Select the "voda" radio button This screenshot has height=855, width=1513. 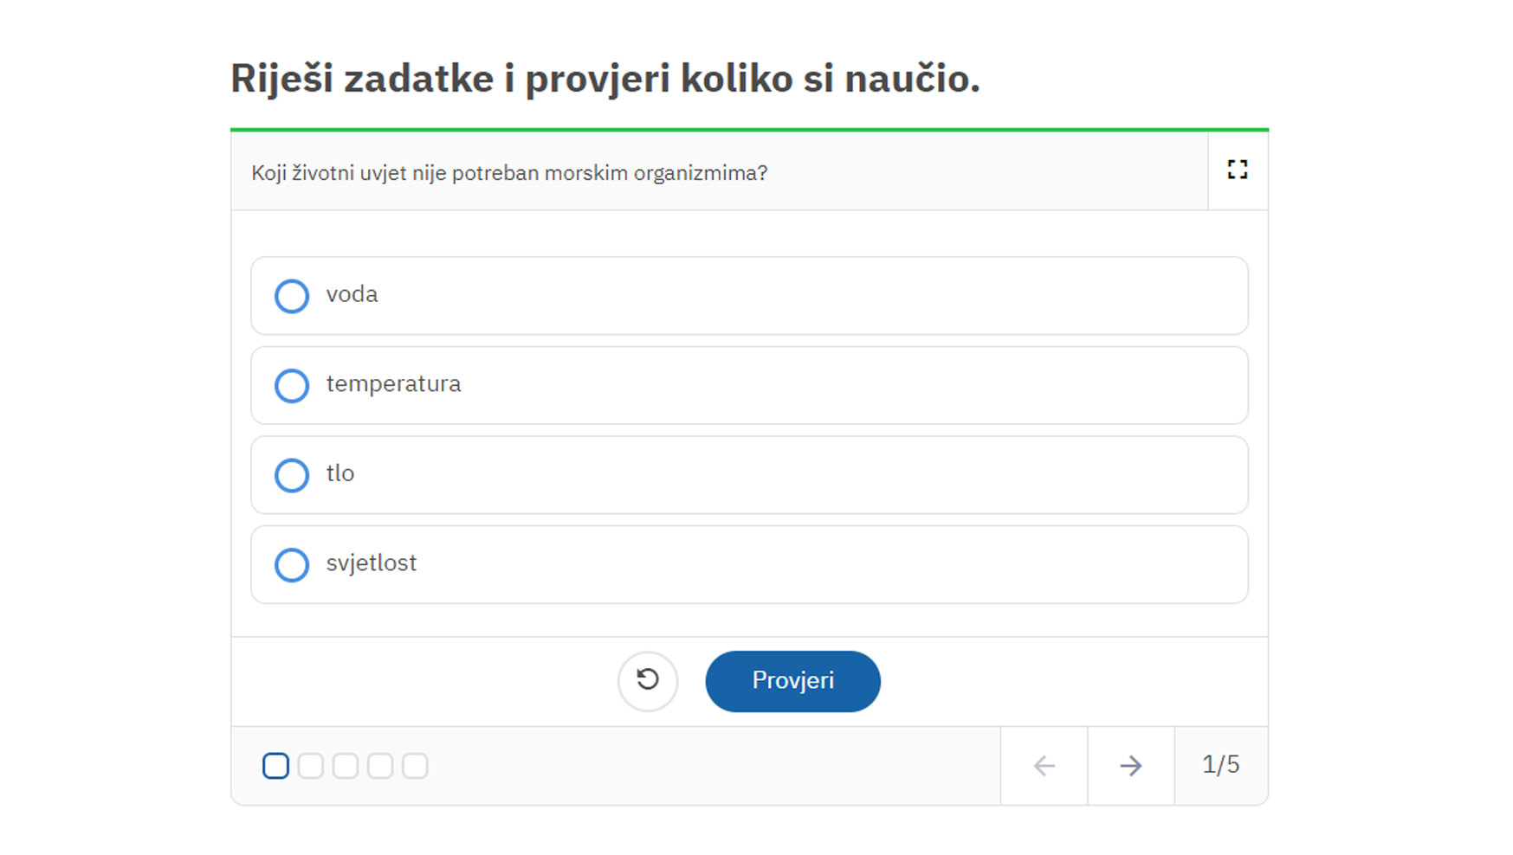click(x=292, y=296)
